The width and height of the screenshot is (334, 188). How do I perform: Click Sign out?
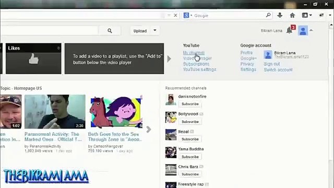tap(272, 64)
